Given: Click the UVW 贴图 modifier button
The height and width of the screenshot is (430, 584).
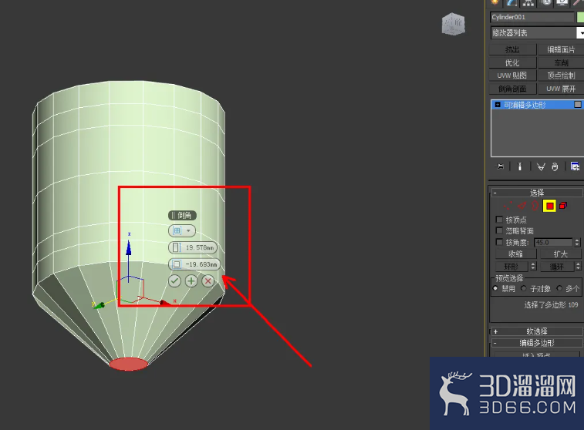Looking at the screenshot, I should 512,76.
